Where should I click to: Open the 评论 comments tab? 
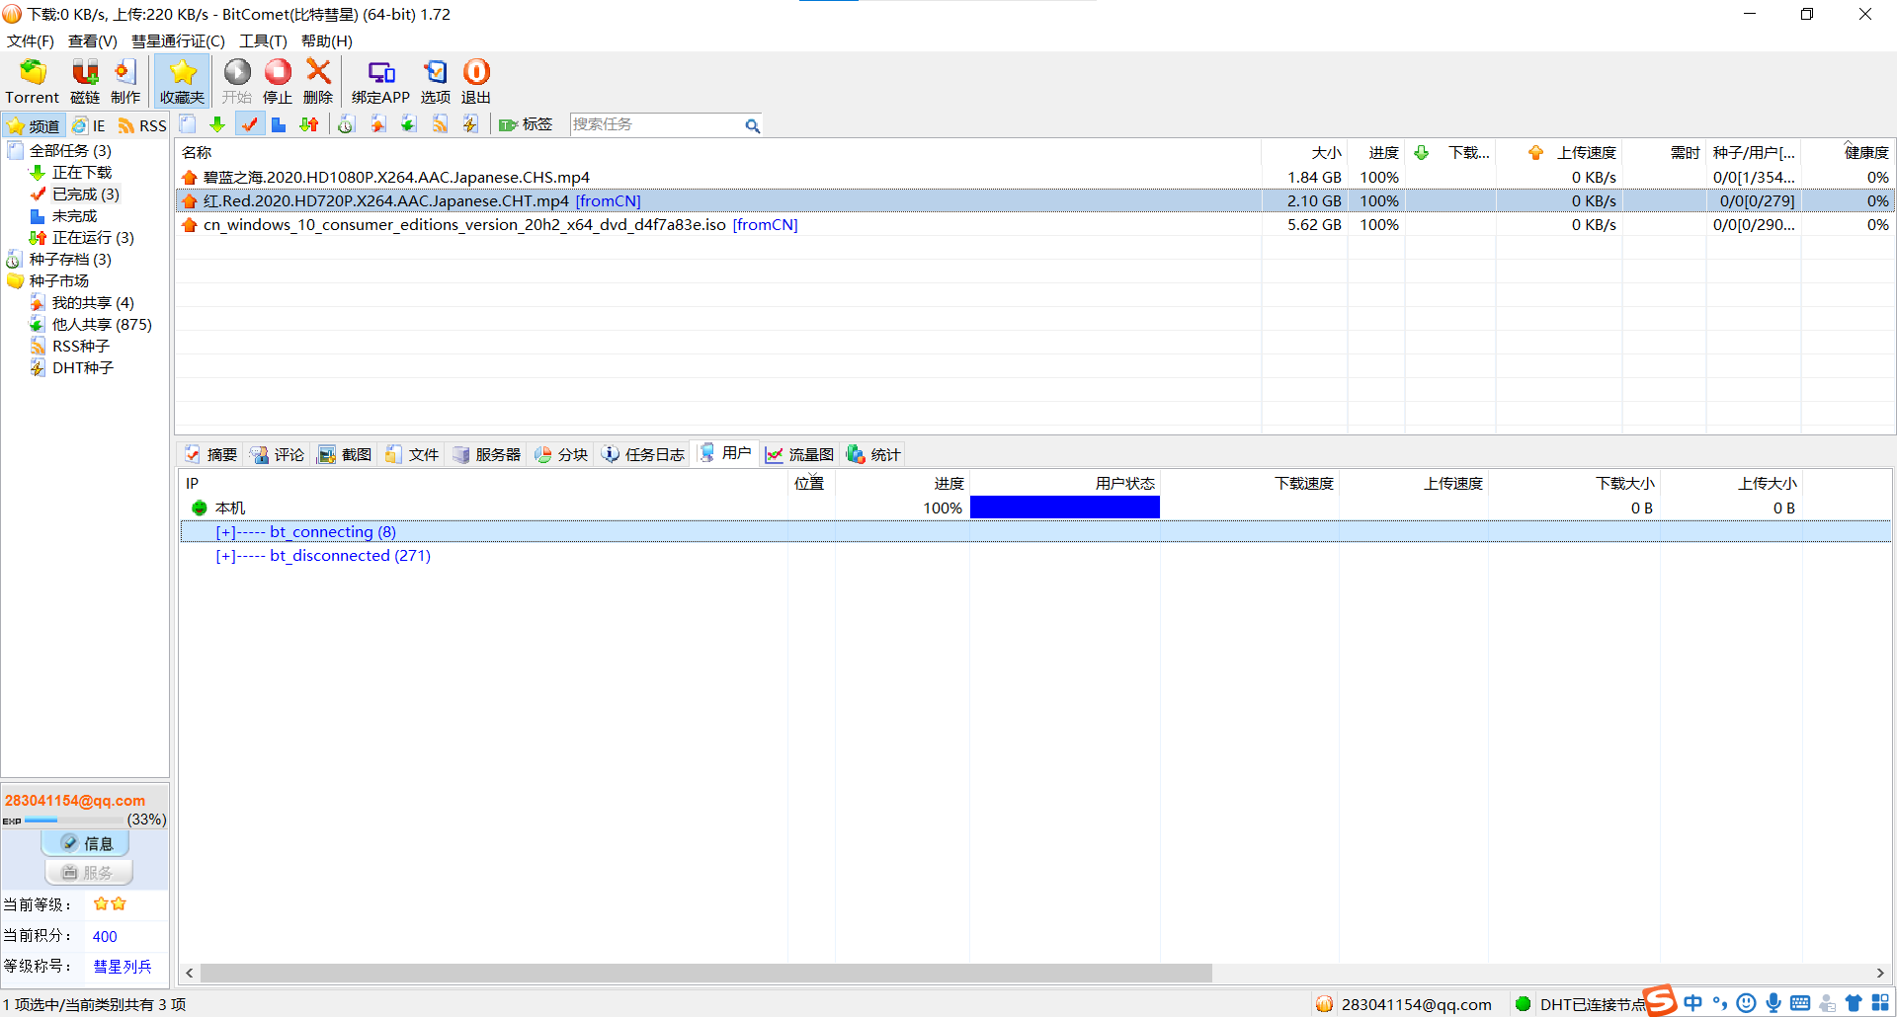pos(278,454)
